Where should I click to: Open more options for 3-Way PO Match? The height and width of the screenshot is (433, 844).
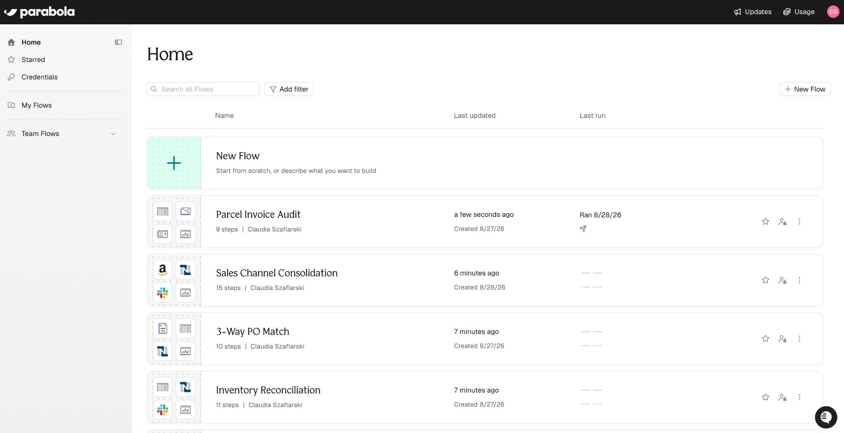(x=799, y=339)
